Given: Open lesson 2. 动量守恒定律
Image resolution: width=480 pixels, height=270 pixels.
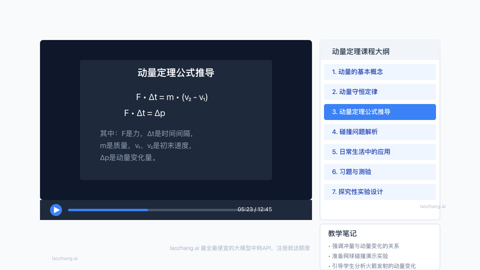Looking at the screenshot, I should (380, 92).
